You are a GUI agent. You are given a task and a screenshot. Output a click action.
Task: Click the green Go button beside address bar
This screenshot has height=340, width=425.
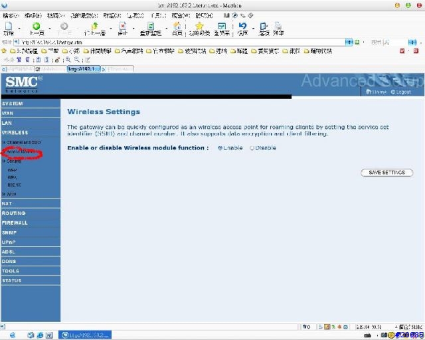click(357, 42)
